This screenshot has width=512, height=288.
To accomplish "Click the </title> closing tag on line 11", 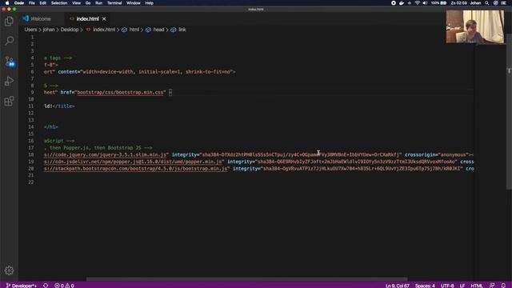I will pos(63,106).
